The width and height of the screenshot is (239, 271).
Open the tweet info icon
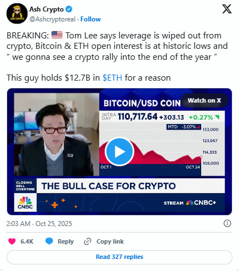tap(227, 223)
